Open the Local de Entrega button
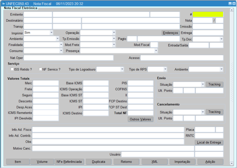The width and height of the screenshot is (237, 168). [209, 142]
